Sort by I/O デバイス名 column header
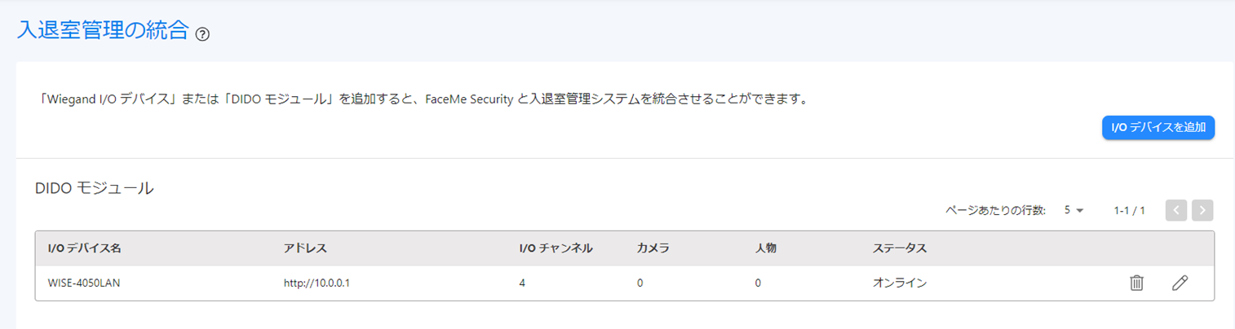The width and height of the screenshot is (1235, 329). (x=85, y=248)
